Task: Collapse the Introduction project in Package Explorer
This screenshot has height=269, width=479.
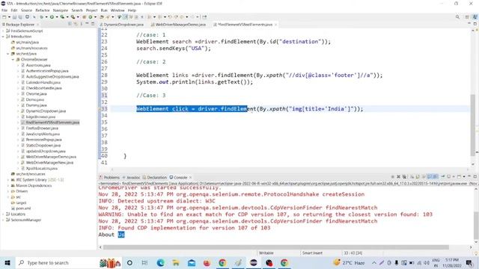Action: click(3, 37)
